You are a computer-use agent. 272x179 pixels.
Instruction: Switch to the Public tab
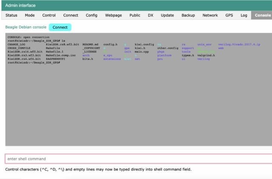pos(135,15)
